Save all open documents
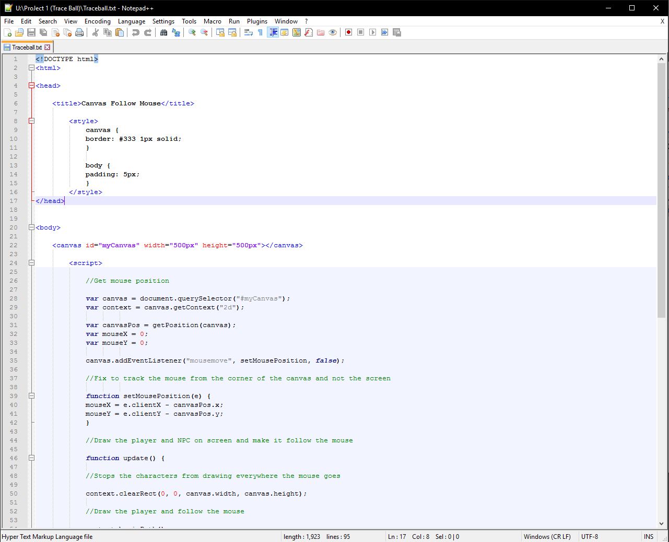The height and width of the screenshot is (542, 669). coord(43,32)
